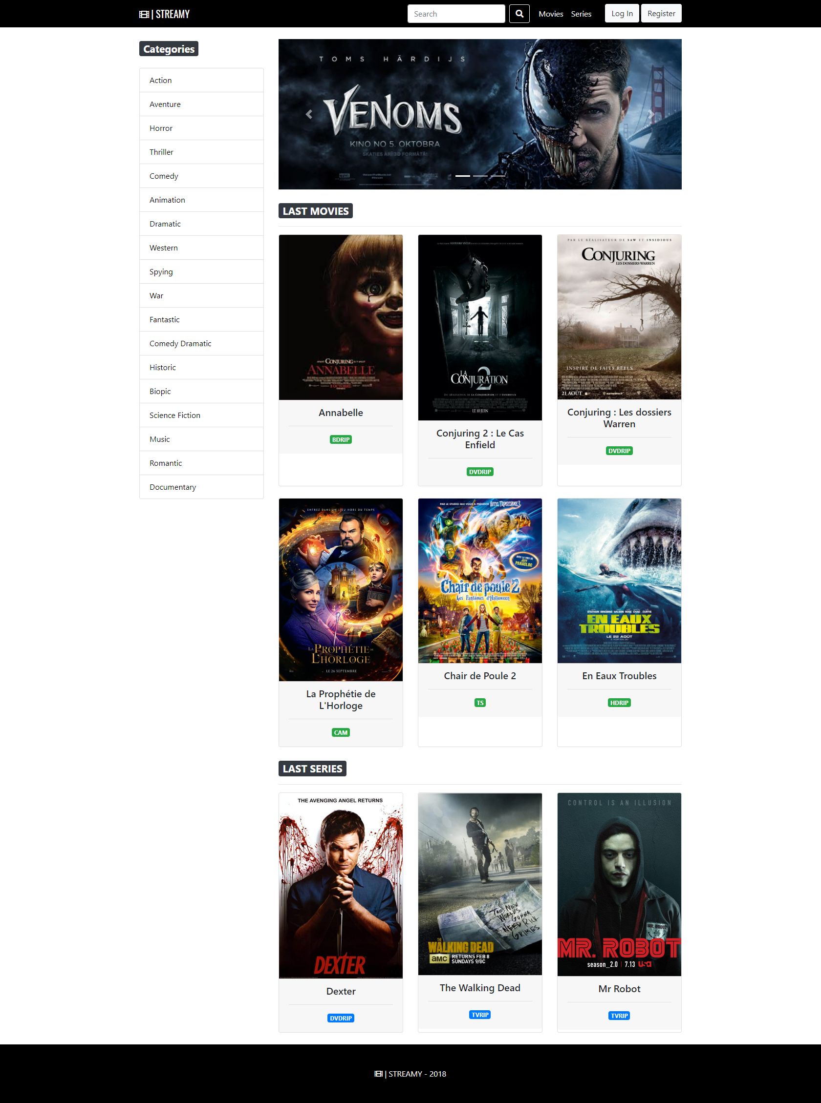This screenshot has width=821, height=1103.
Task: Advance carousel with the next arrow
Action: (x=651, y=114)
